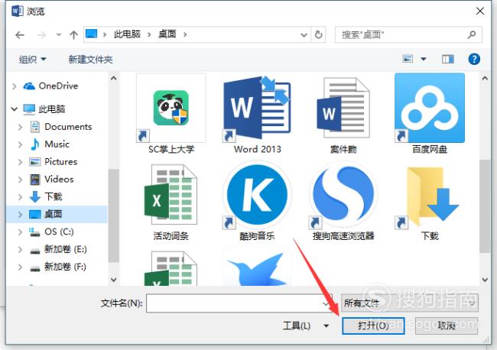Select 桌面 in the navigation pane
This screenshot has height=350, width=497.
point(57,214)
